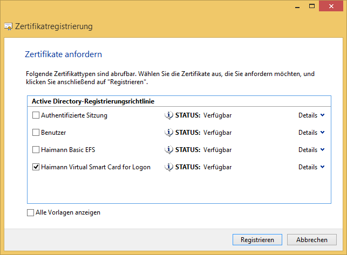Cancel with the Abbrechen button

tap(312, 240)
